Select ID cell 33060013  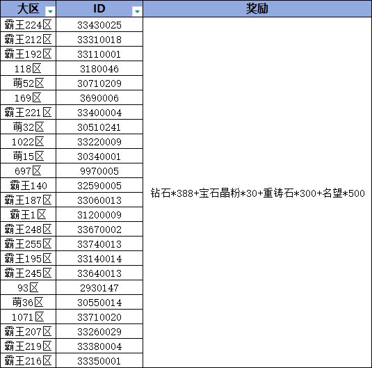[99, 200]
